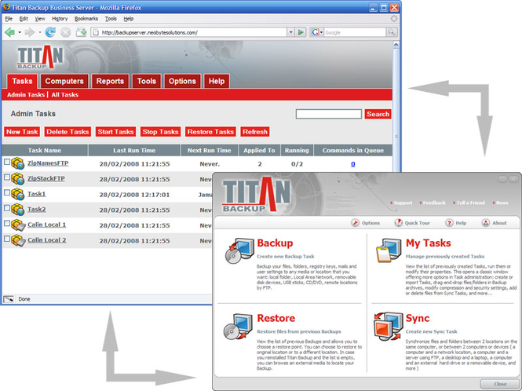Open the red Help tab

tap(217, 82)
